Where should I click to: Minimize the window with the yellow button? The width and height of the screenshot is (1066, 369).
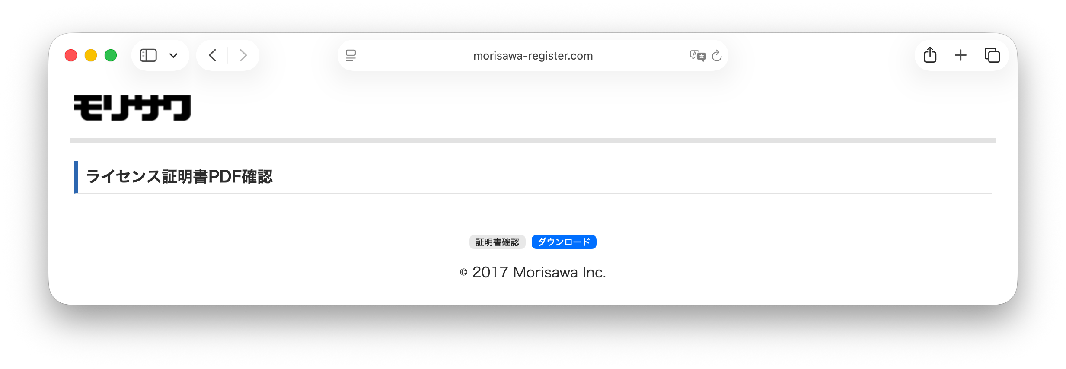91,55
